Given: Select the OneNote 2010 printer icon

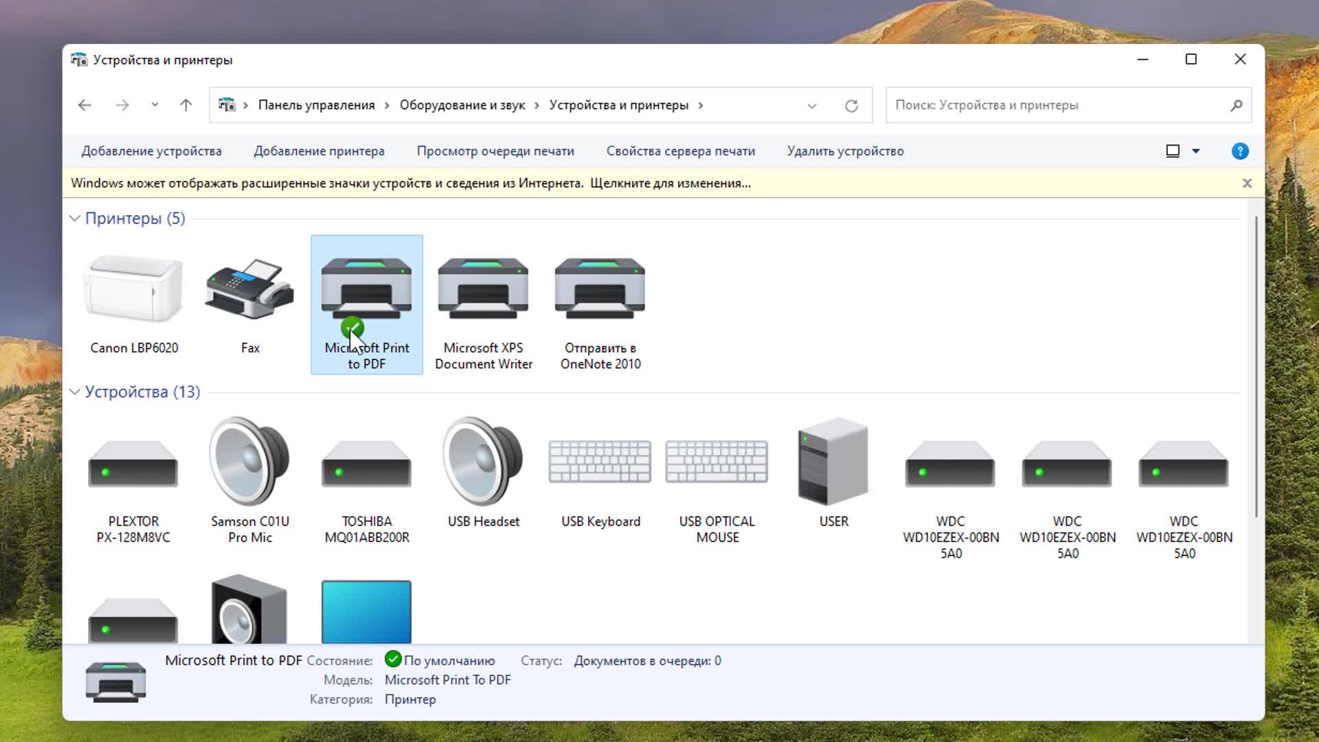Looking at the screenshot, I should tap(600, 289).
